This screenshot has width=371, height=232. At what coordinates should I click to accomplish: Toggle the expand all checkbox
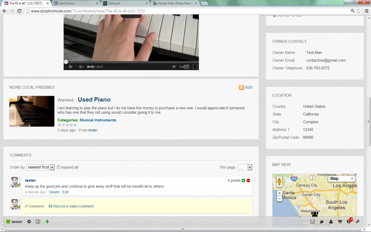pyautogui.click(x=58, y=167)
